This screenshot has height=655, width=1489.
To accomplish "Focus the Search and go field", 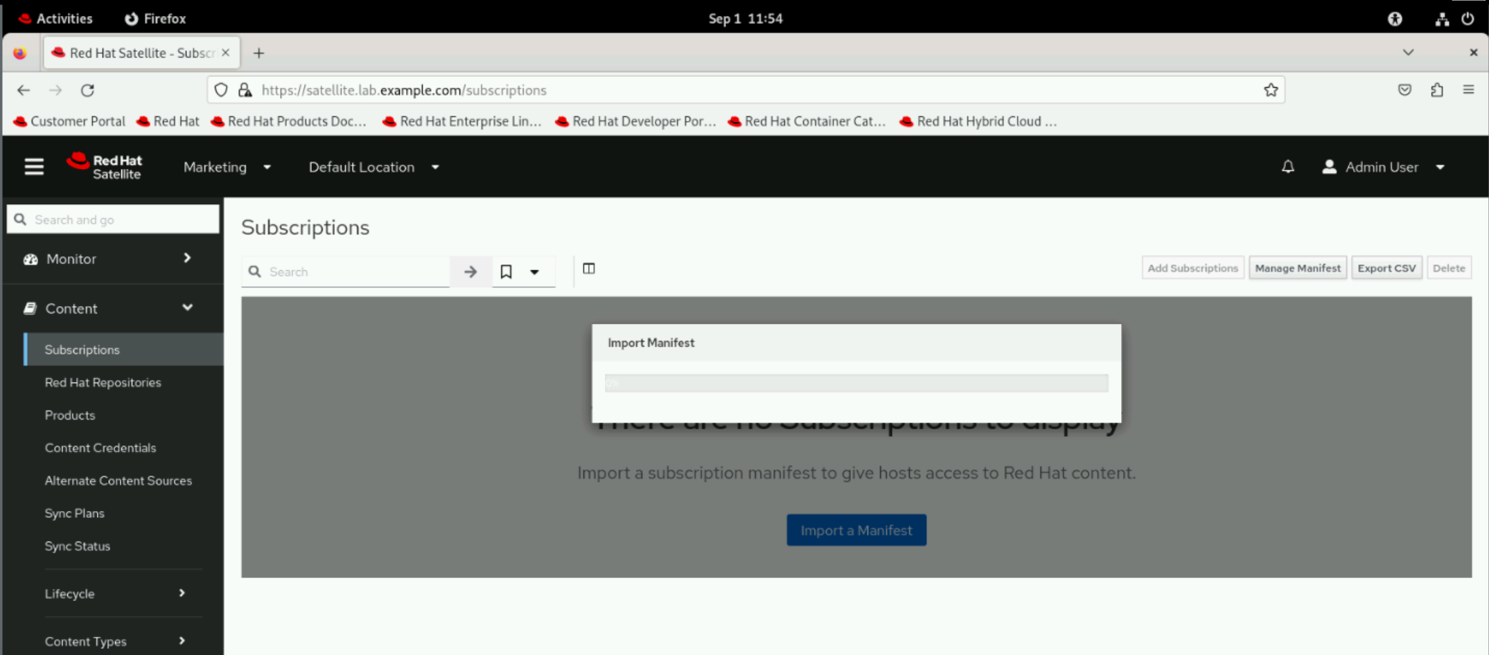I will (113, 219).
